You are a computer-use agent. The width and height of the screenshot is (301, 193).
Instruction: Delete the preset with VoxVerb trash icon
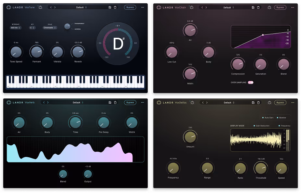coord(115,102)
